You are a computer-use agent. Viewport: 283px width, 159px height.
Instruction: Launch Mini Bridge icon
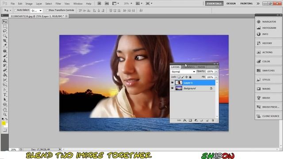pos(107,4)
